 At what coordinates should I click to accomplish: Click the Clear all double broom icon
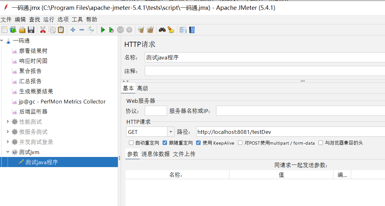coord(150,30)
